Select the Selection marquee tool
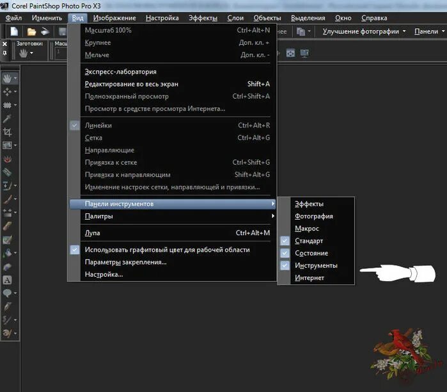447x392 pixels. tap(7, 105)
